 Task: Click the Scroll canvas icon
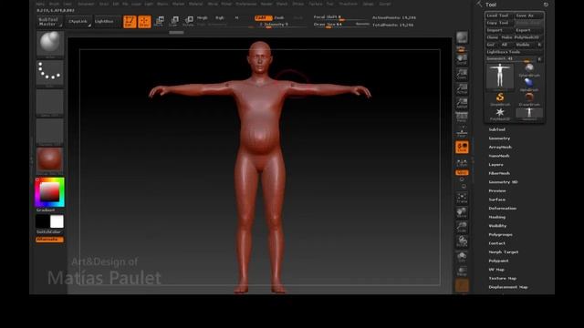coord(462,59)
